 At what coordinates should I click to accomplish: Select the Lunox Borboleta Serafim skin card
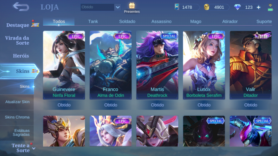tap(204, 65)
